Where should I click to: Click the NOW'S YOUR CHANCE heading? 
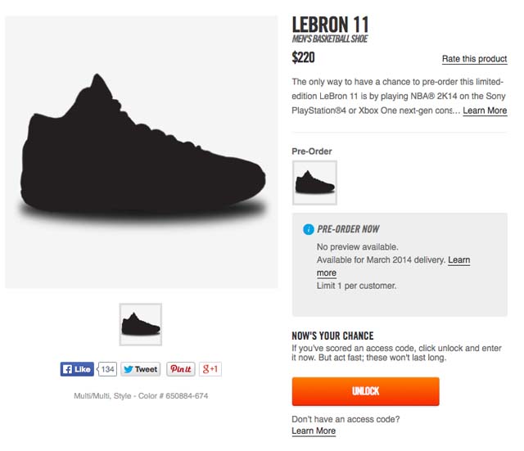332,336
